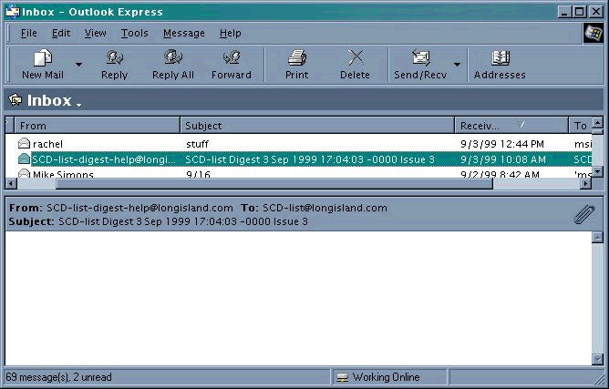609x389 pixels.
Task: Click the Reply toolbar icon
Action: click(x=114, y=64)
